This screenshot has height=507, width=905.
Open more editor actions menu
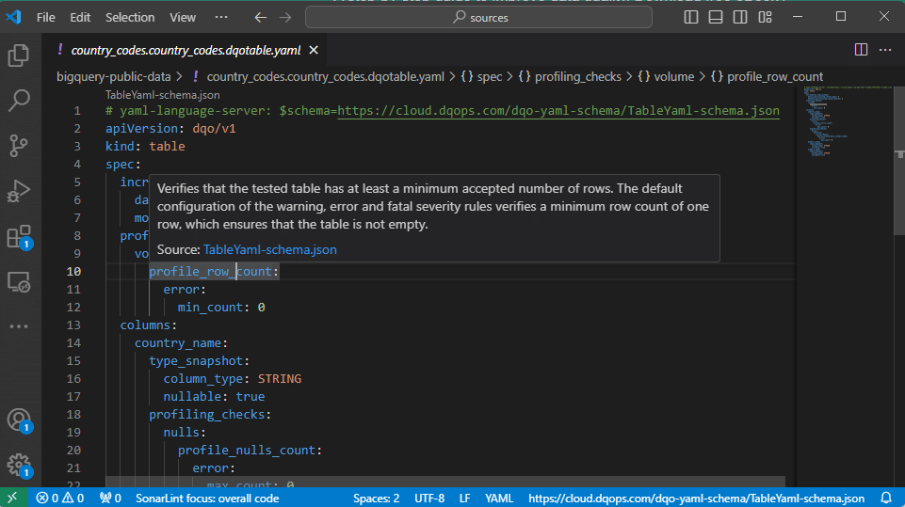tap(885, 50)
